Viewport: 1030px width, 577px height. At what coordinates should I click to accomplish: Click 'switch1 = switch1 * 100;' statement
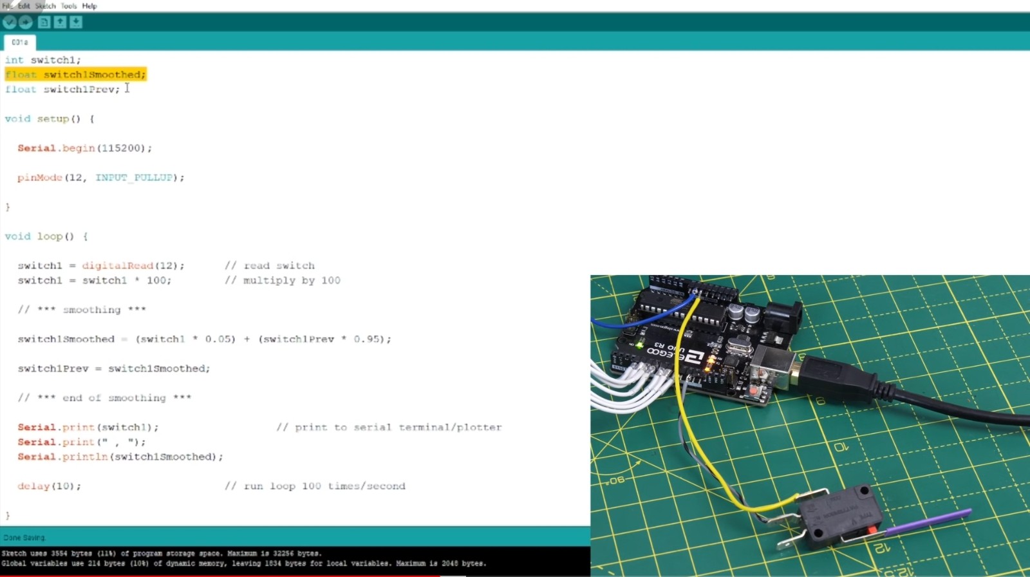pos(95,281)
